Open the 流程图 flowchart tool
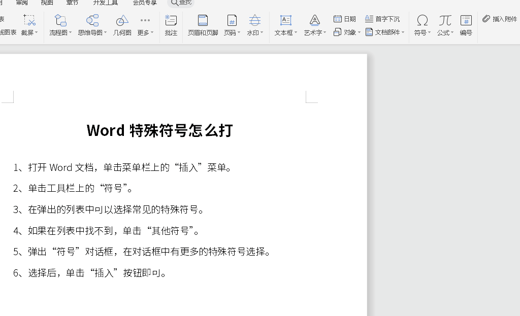Image resolution: width=520 pixels, height=316 pixels. point(60,20)
